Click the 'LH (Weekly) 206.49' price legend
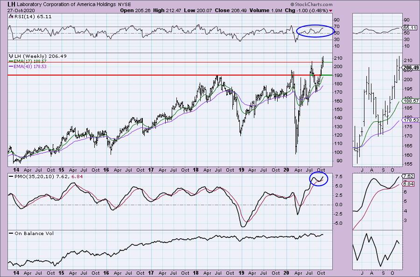420x277 pixels. tap(38, 56)
